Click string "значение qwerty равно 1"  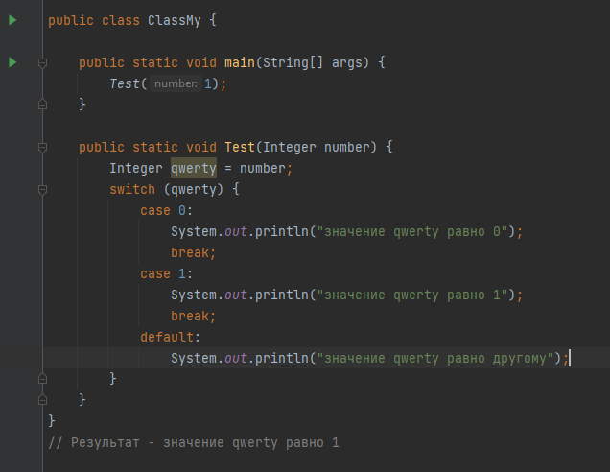pos(412,295)
